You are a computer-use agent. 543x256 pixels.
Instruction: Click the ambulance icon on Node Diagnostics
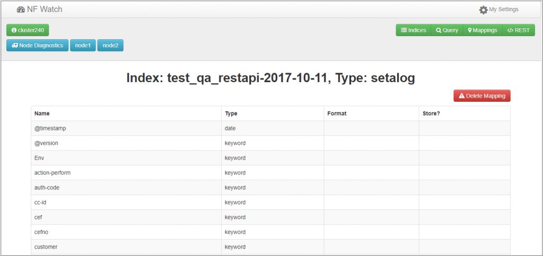[15, 46]
